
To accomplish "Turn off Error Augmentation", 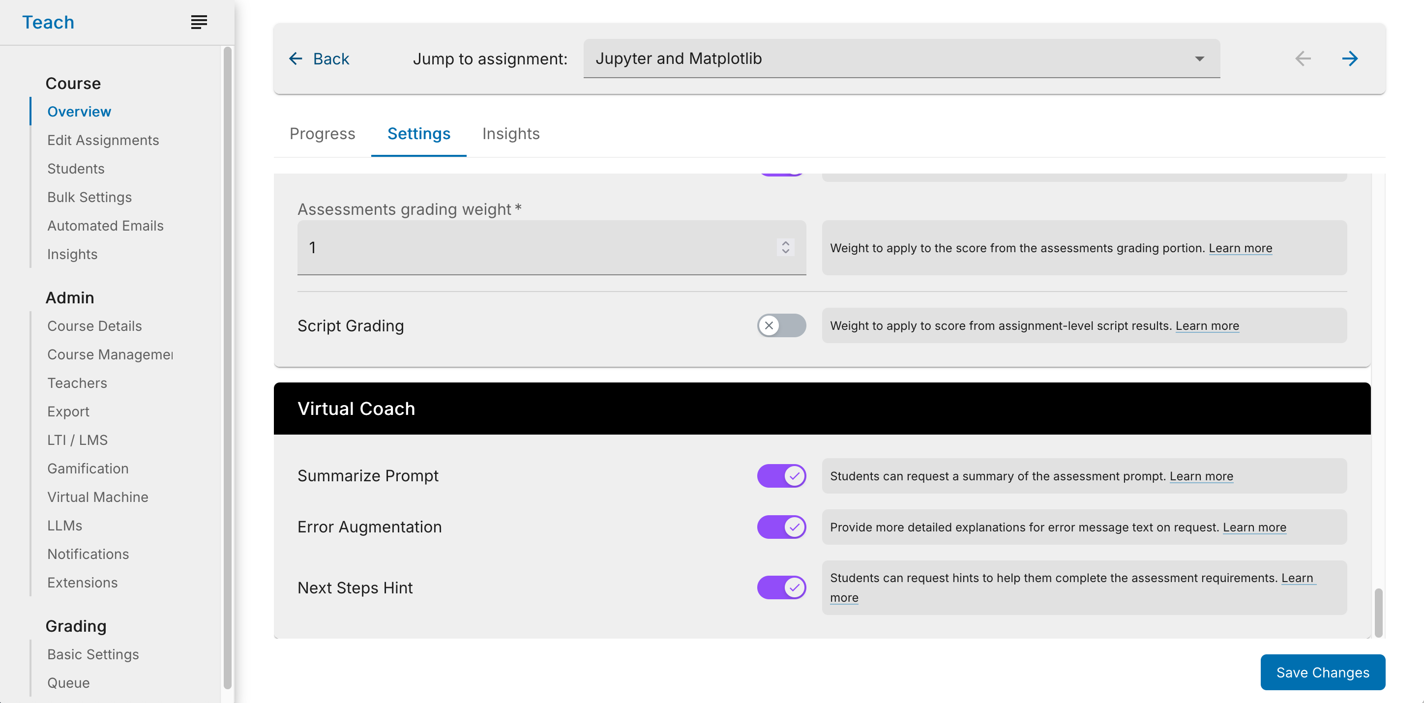I will [781, 527].
